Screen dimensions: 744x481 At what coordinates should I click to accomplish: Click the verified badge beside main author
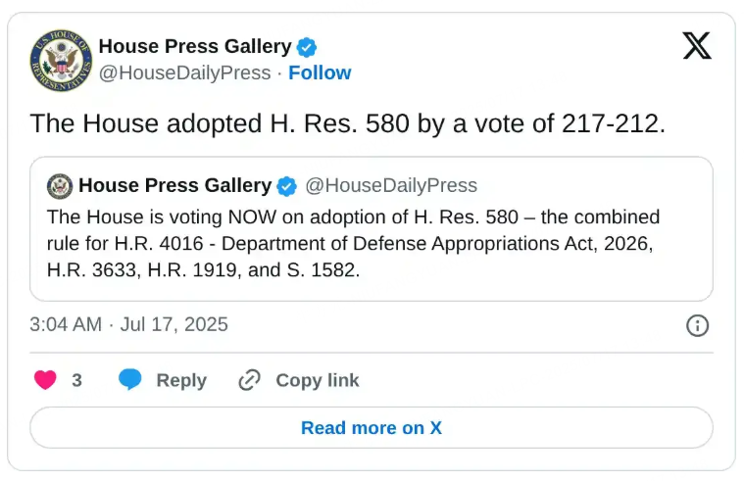click(x=307, y=47)
